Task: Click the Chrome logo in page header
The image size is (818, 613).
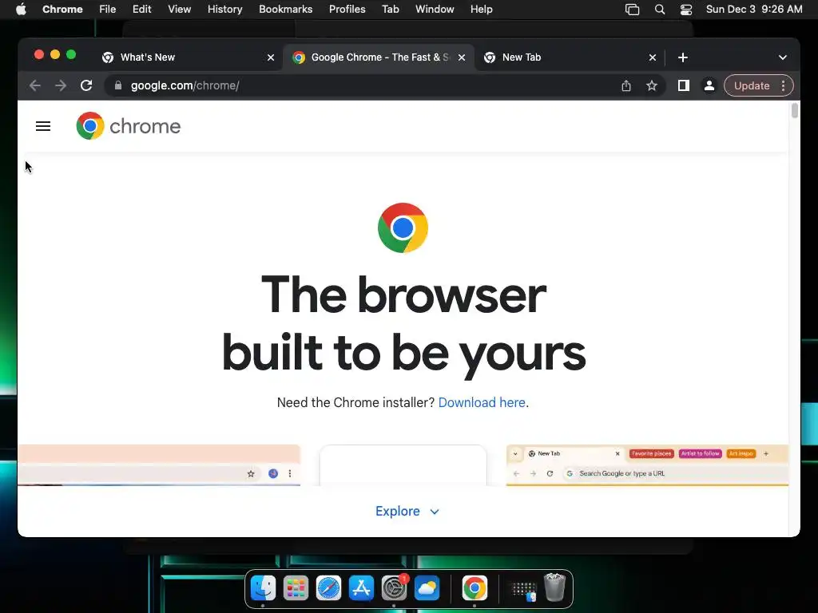Action: pos(129,126)
